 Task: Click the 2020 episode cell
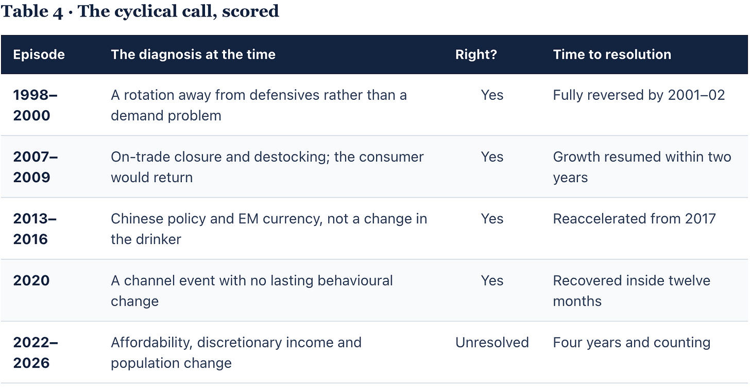pyautogui.click(x=31, y=280)
